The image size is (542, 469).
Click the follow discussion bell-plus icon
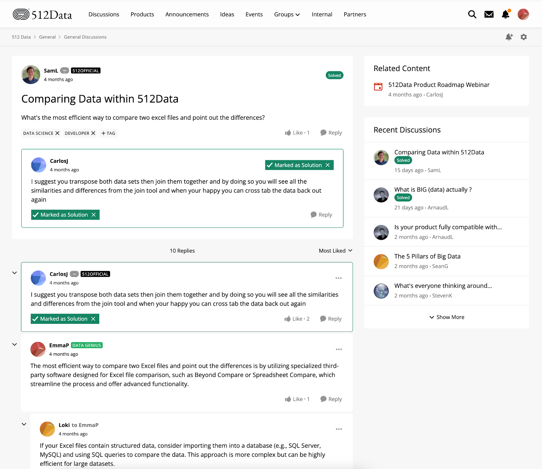pyautogui.click(x=509, y=37)
